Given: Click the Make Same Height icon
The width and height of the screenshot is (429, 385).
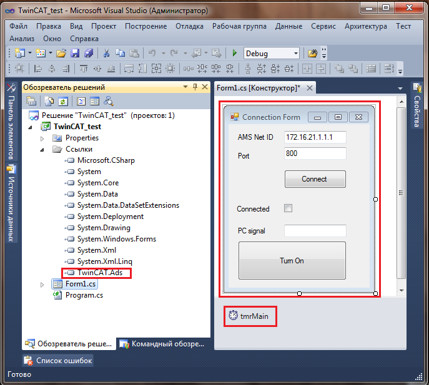Looking at the screenshot, I should (142, 69).
